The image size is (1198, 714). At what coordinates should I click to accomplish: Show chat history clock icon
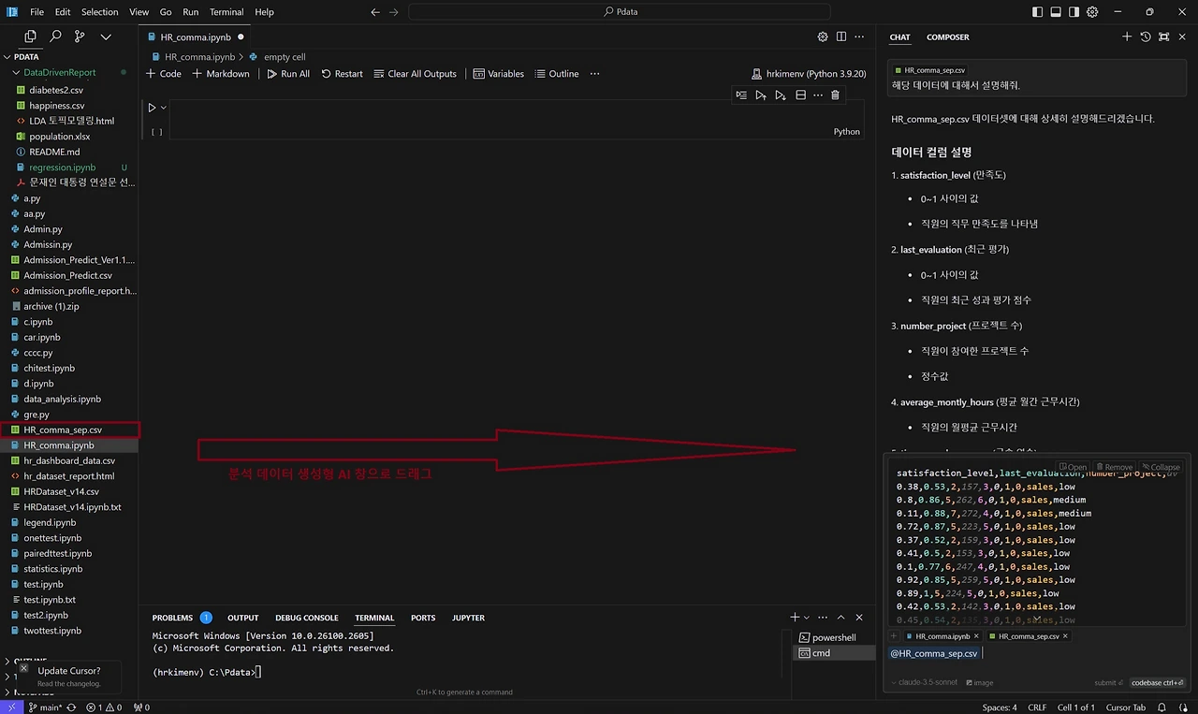[x=1146, y=36]
